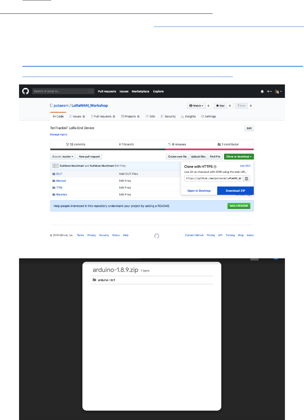The image size is (304, 420).
Task: Star the repository
Action: click(x=220, y=106)
